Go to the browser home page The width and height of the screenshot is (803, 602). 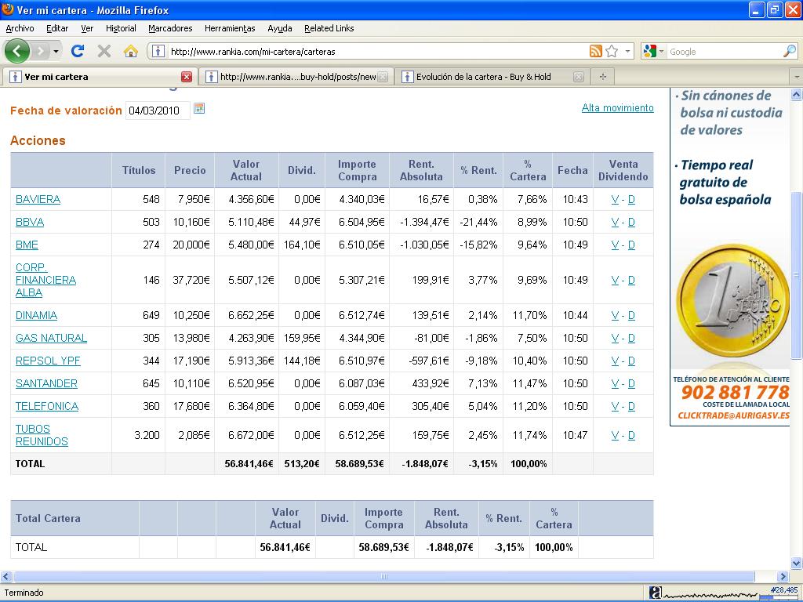coord(130,52)
